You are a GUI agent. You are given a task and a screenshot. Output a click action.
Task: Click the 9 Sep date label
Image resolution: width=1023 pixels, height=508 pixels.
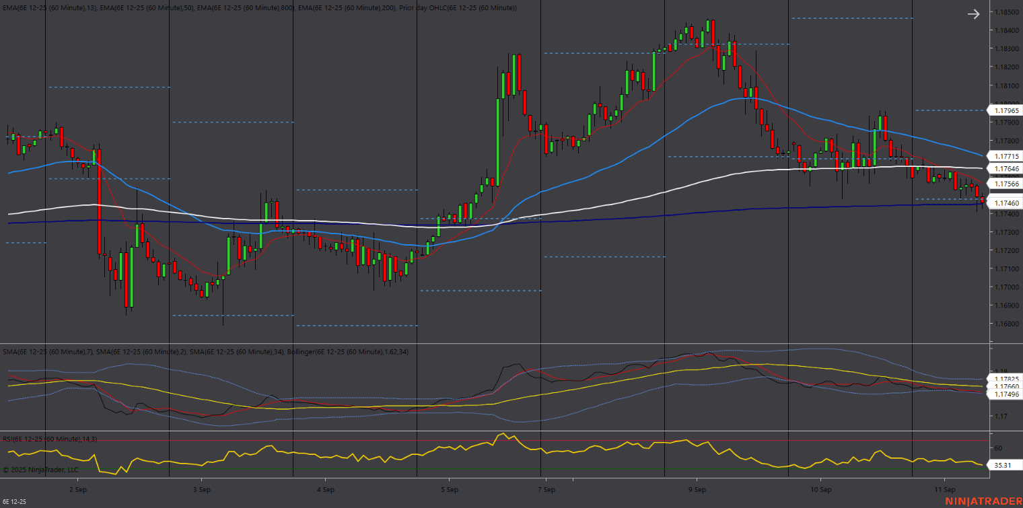[697, 490]
